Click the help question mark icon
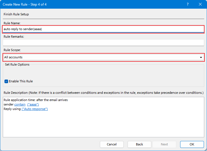Screen dimensions: 207x151 [x=188, y=4]
